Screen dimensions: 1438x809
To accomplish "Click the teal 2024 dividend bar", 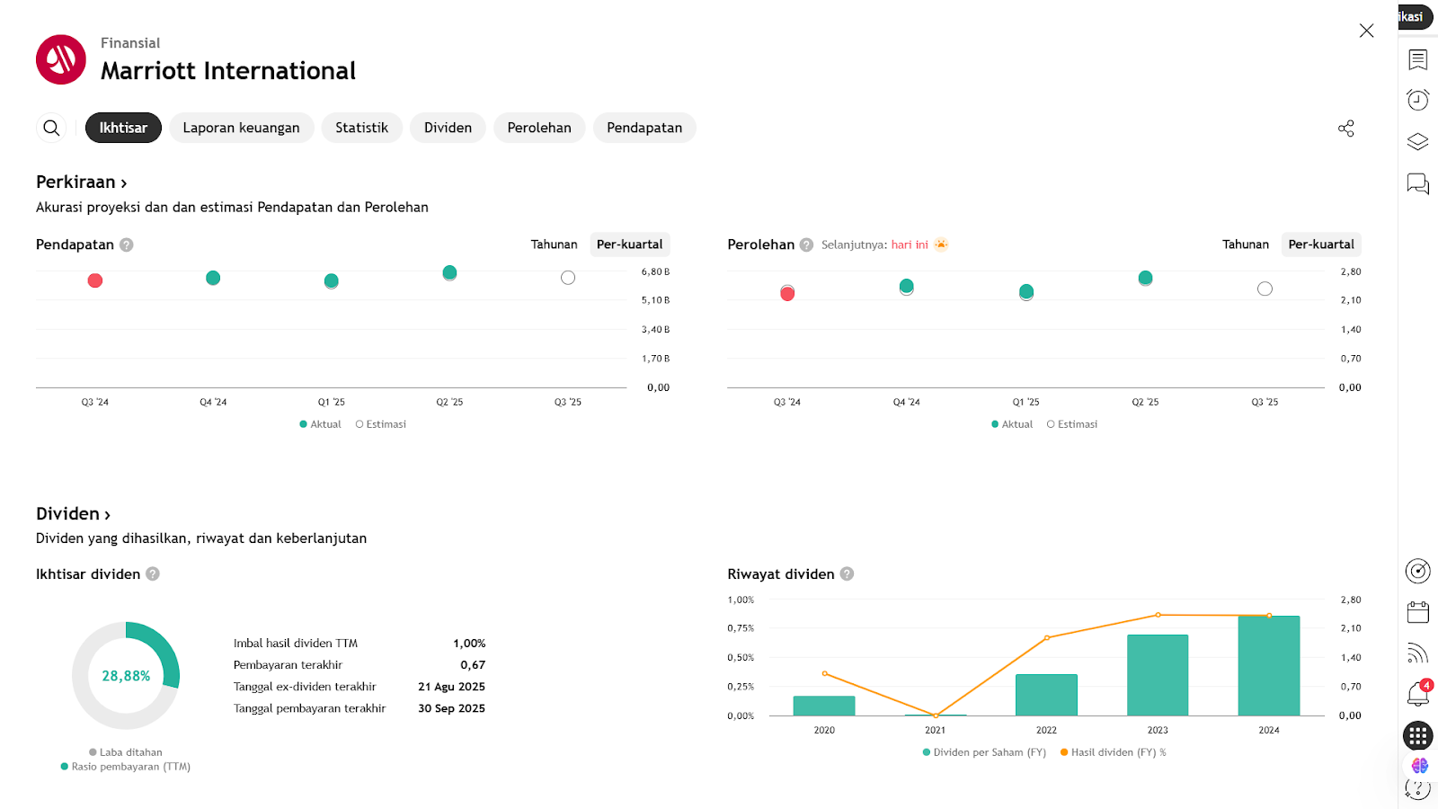I will coord(1268,665).
